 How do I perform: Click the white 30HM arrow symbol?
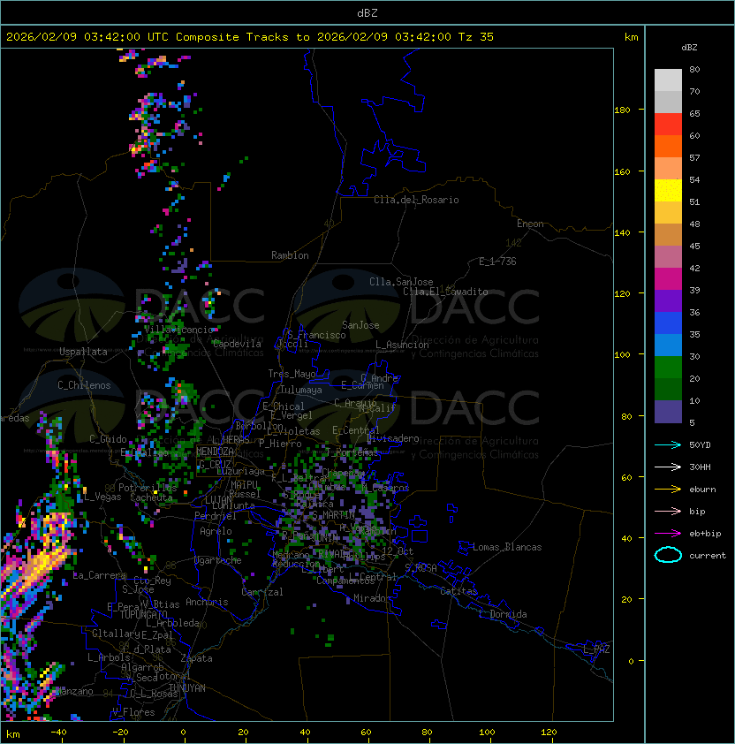coord(668,467)
